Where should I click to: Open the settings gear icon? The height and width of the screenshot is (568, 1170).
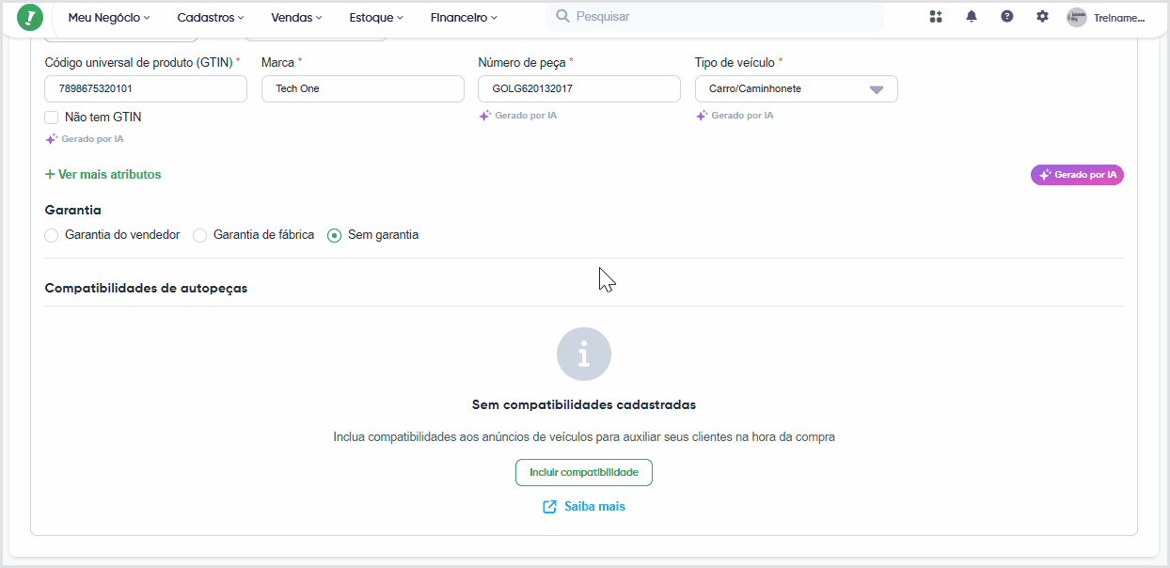[1042, 17]
